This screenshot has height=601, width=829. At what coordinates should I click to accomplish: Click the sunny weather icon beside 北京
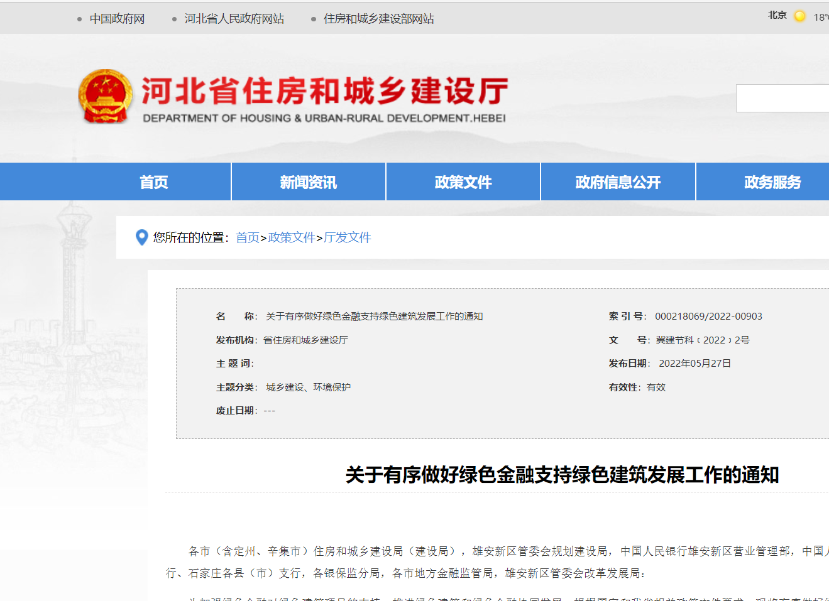coord(799,16)
